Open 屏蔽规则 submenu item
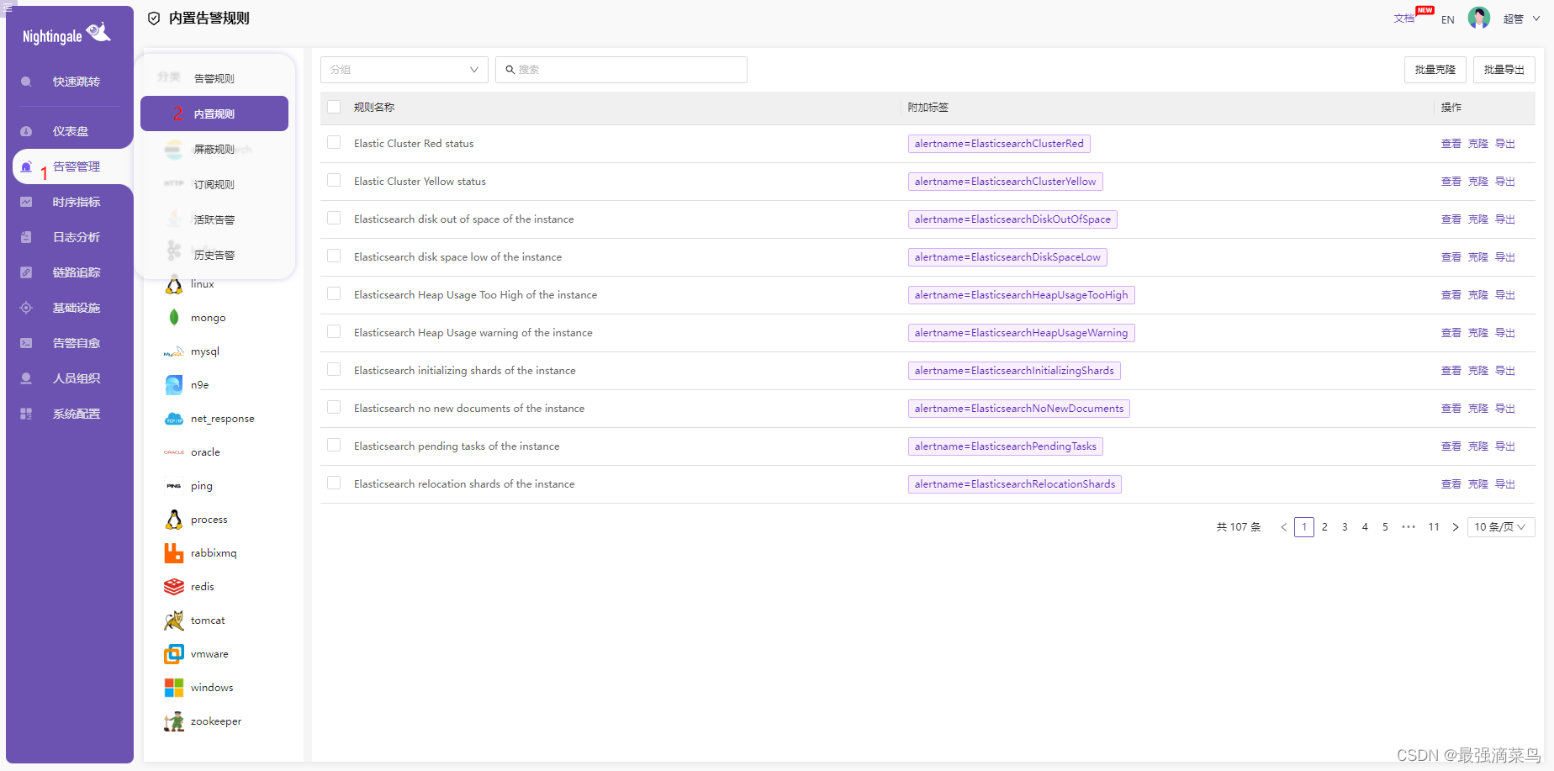The height and width of the screenshot is (771, 1554). (x=214, y=149)
